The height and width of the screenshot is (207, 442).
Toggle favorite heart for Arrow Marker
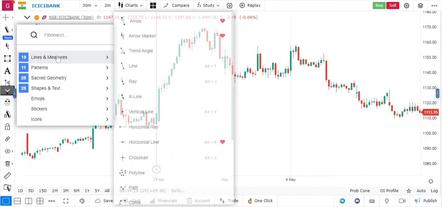tap(222, 36)
